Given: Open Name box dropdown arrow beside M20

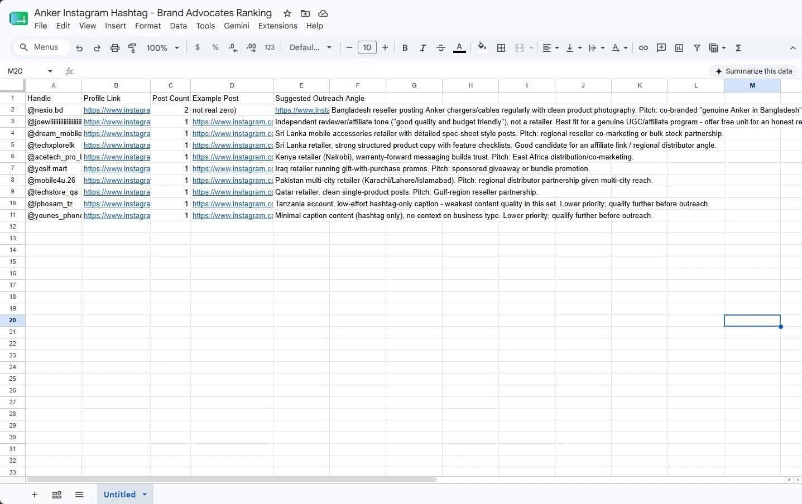Looking at the screenshot, I should click(50, 71).
